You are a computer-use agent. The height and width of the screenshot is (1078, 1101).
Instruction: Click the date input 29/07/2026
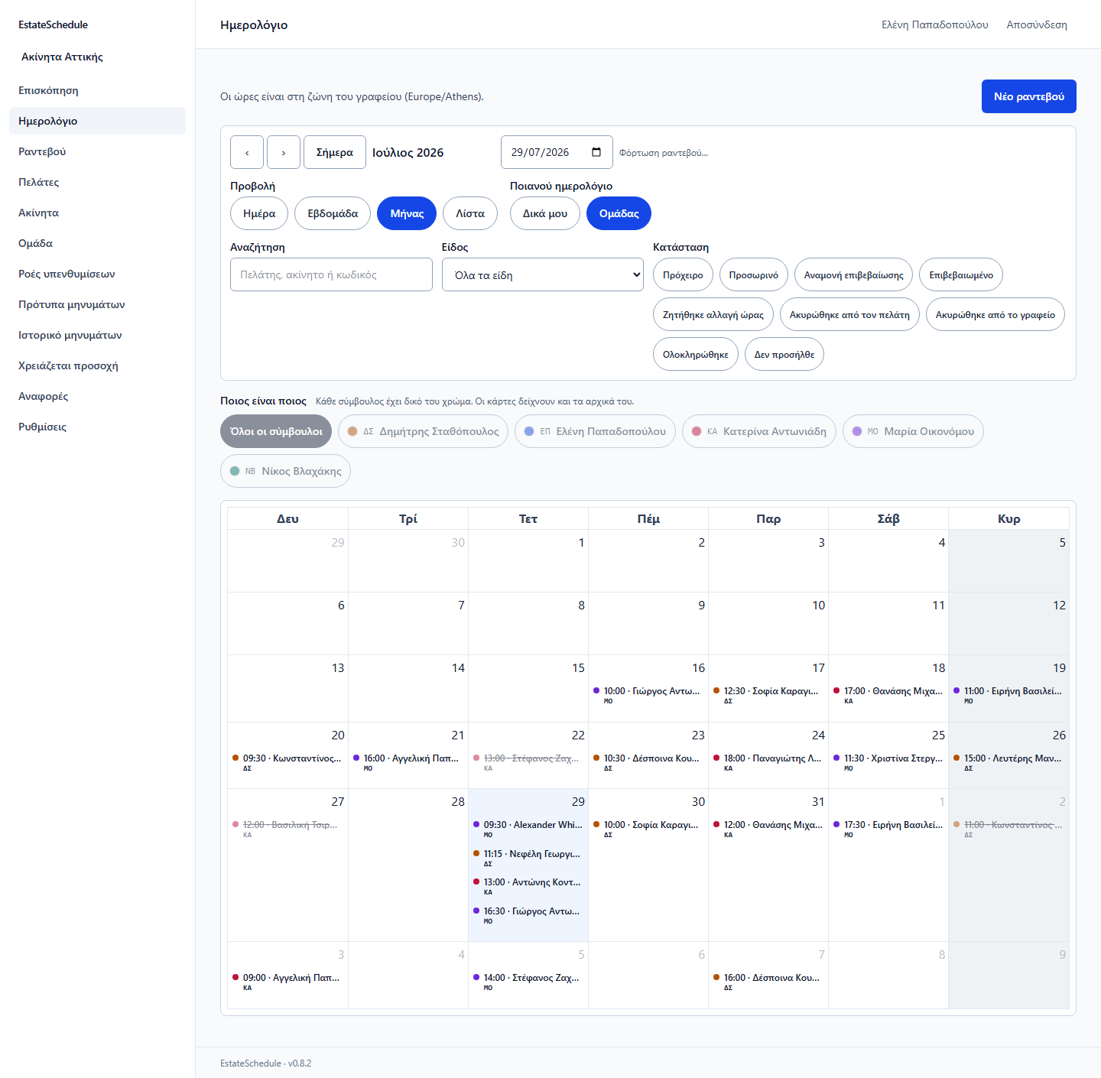[557, 152]
